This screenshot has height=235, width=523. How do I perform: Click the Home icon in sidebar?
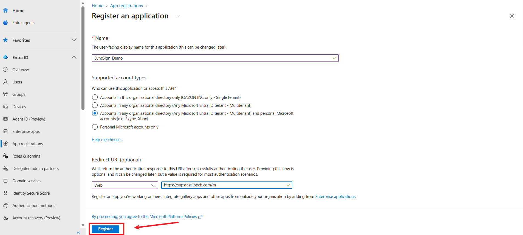coord(5,10)
